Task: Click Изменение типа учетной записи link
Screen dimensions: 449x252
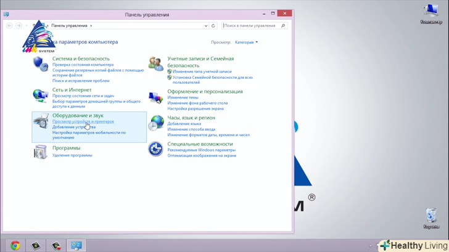Action: (x=202, y=71)
